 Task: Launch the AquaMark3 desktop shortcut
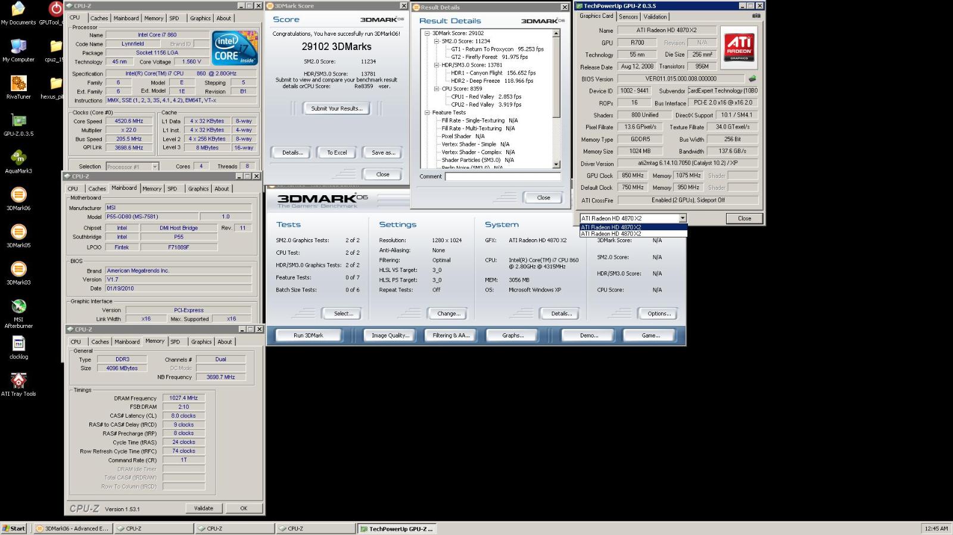pyautogui.click(x=18, y=161)
